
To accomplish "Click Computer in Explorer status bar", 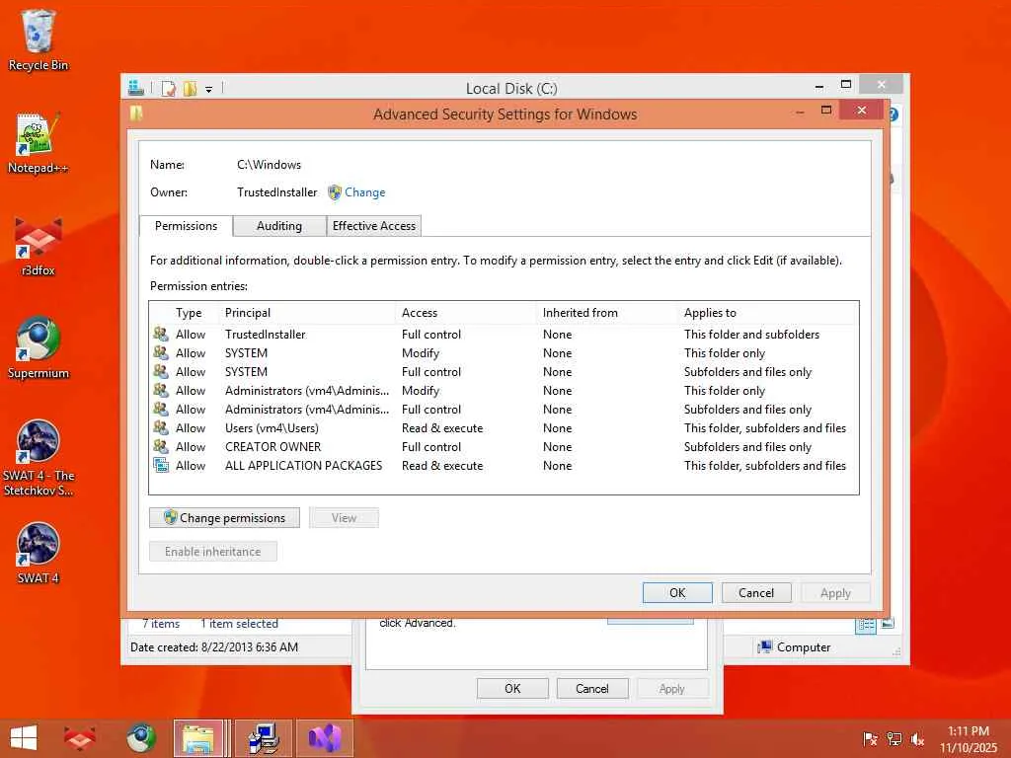I will [x=795, y=646].
